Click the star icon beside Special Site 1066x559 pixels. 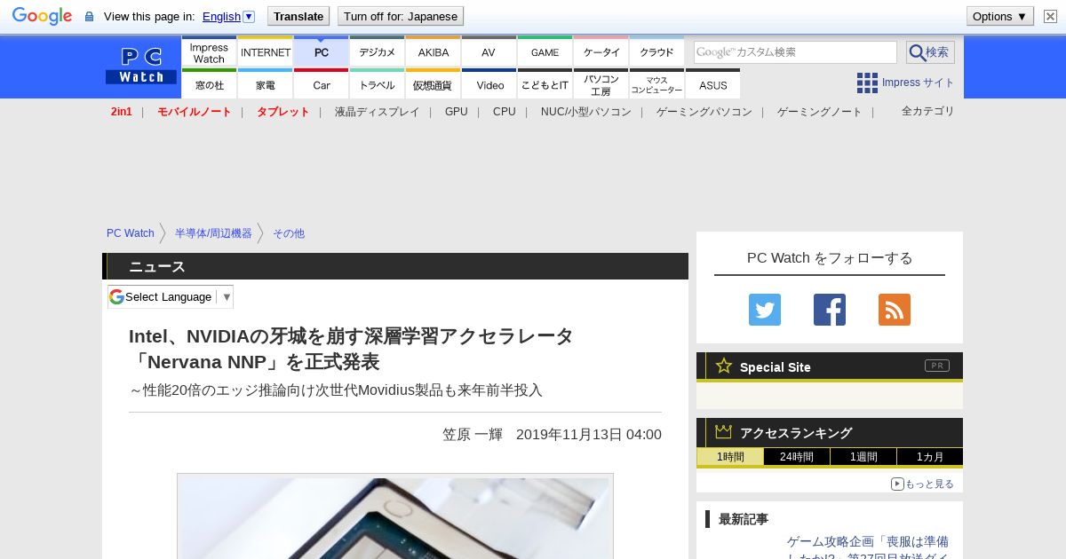[724, 366]
